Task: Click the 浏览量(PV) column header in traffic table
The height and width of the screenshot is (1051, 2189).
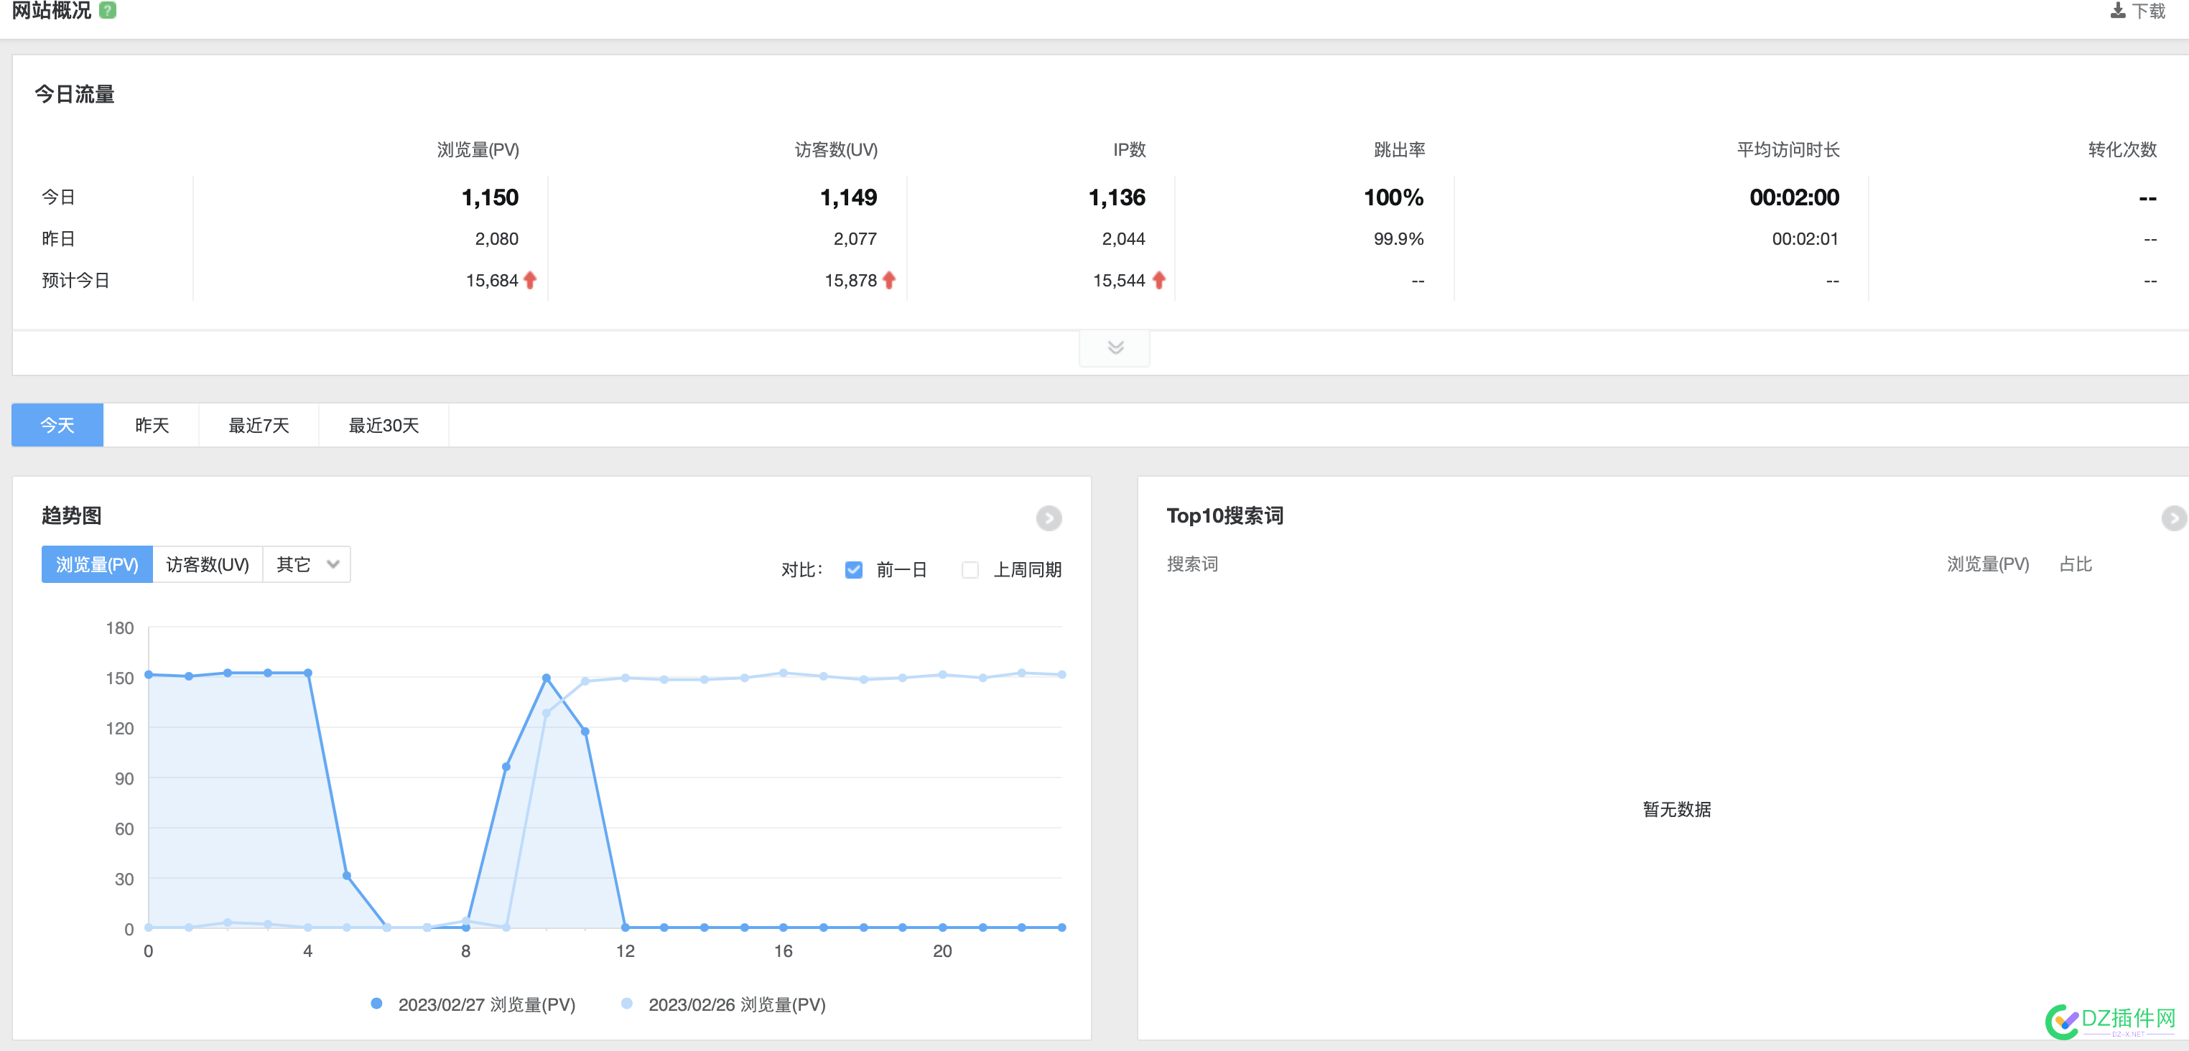Action: click(478, 149)
